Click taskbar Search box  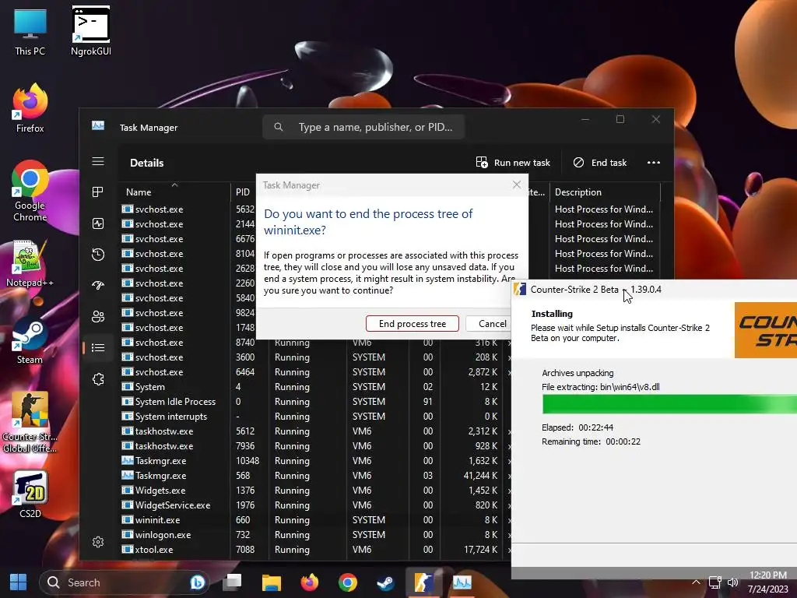124,582
